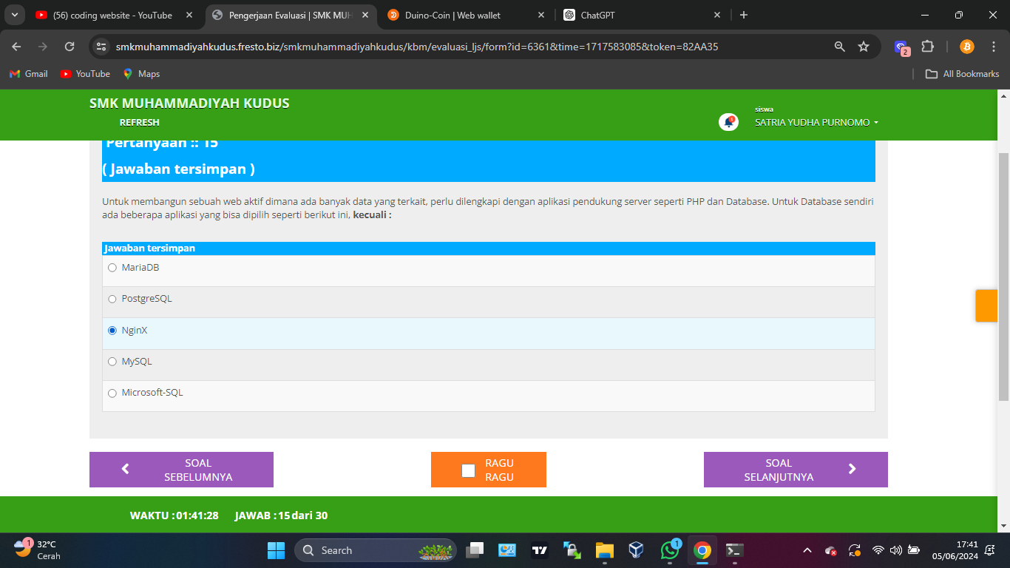Viewport: 1010px width, 568px height.
Task: Click the sync update tray icon
Action: coord(855,550)
